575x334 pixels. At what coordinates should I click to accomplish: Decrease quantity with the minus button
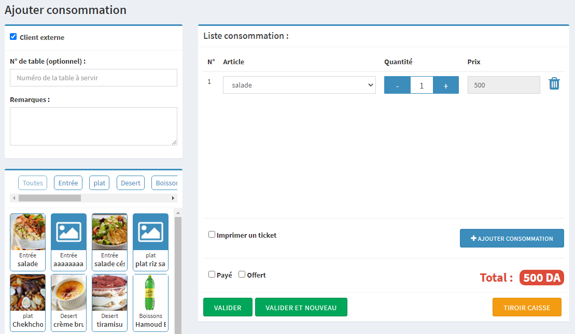(x=397, y=85)
